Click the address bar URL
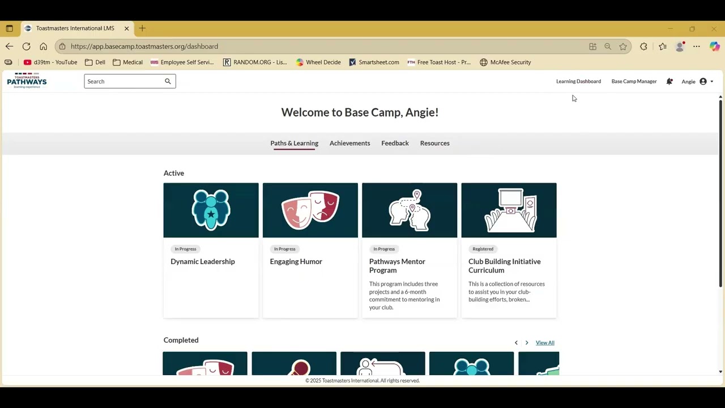The height and width of the screenshot is (408, 725). 144,46
